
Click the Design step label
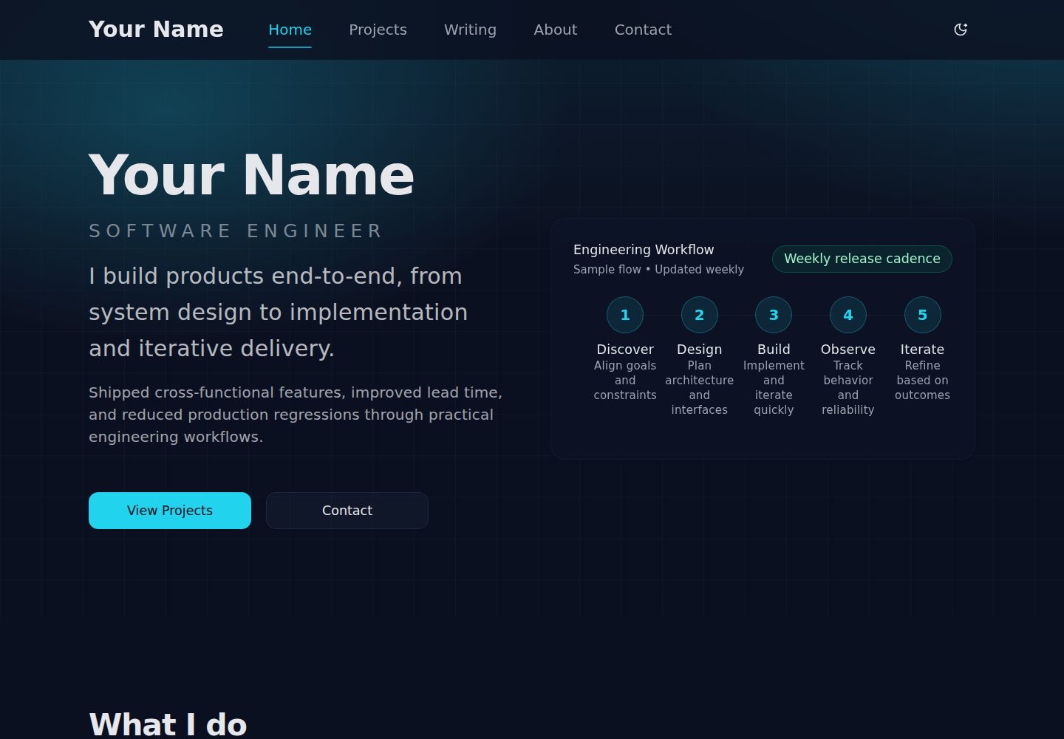pos(700,350)
